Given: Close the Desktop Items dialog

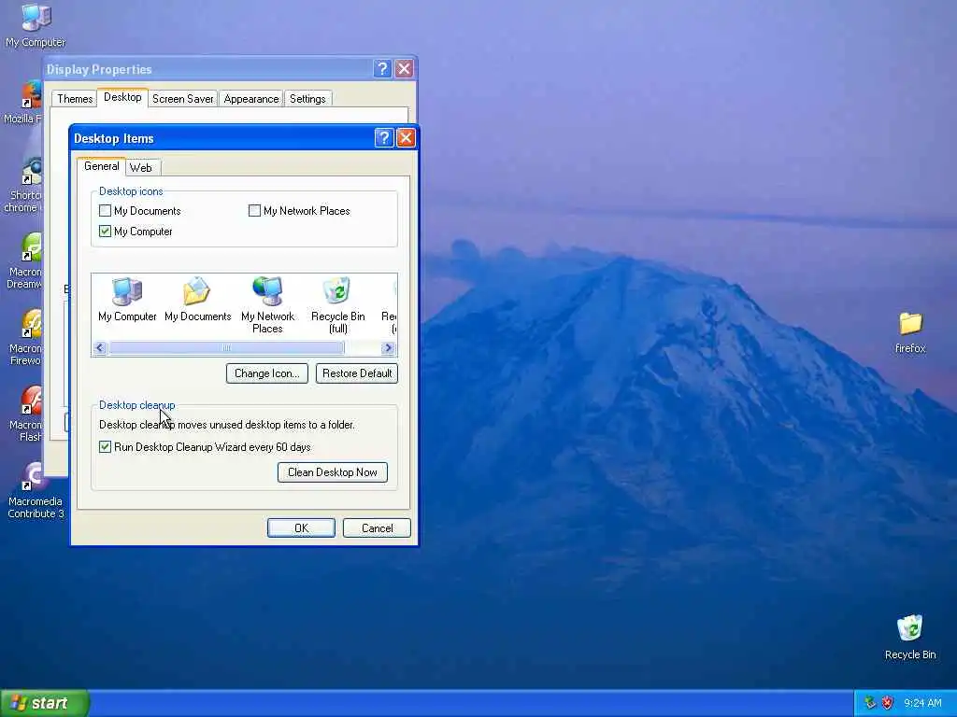Looking at the screenshot, I should tap(406, 138).
